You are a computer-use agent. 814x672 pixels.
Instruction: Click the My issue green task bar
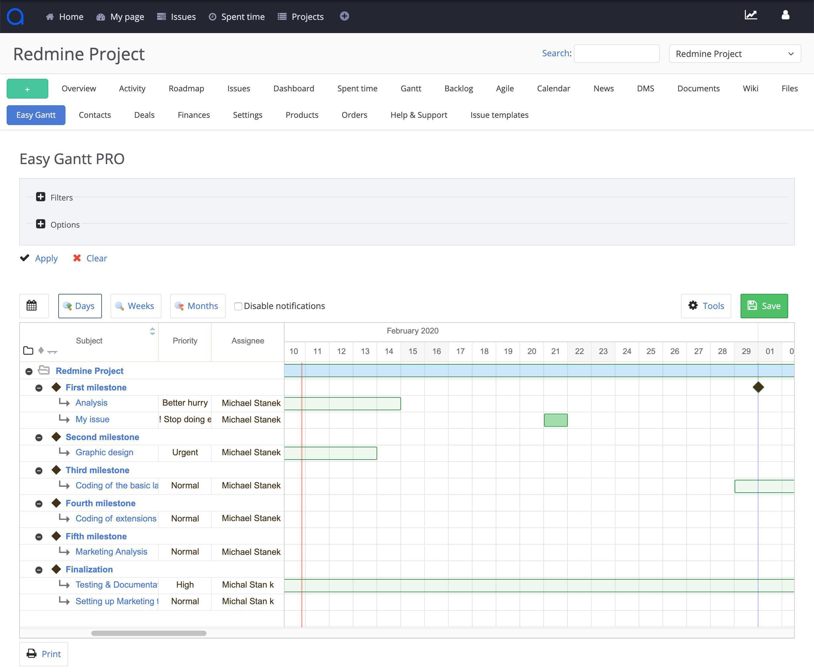click(x=556, y=420)
